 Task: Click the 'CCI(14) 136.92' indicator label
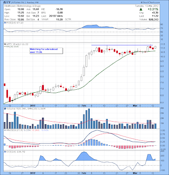16,152
